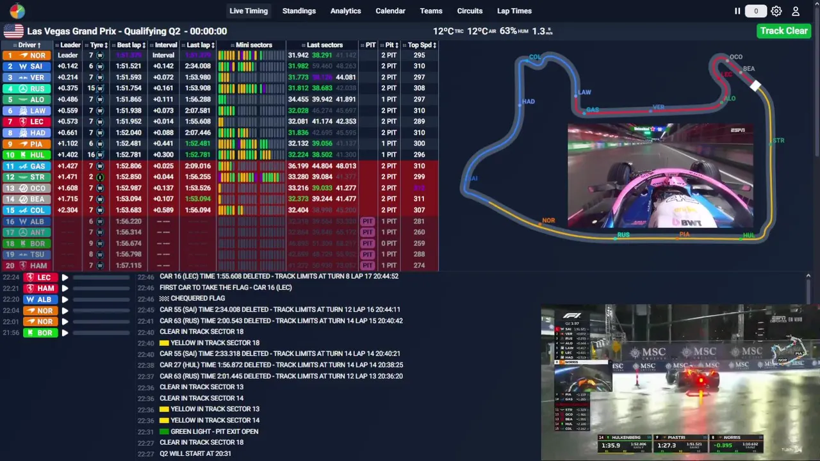
Task: Sort the table by Pit column
Action: click(x=391, y=45)
